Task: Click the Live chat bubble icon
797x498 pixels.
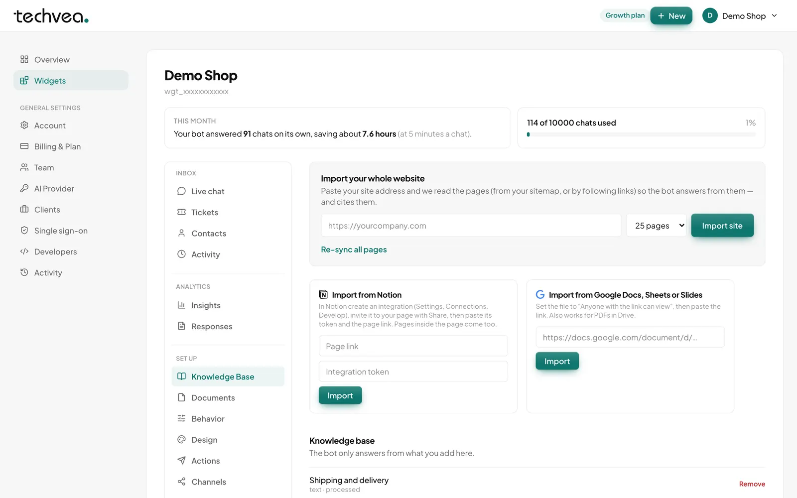Action: pyautogui.click(x=181, y=191)
